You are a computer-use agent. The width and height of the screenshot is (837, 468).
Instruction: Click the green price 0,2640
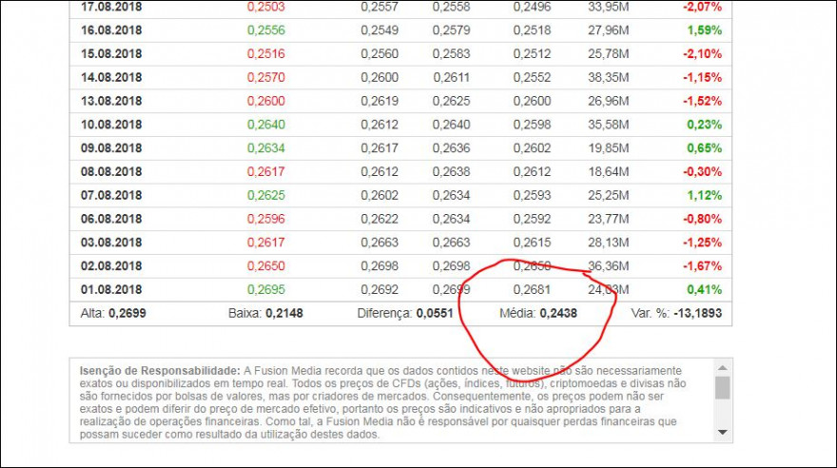click(x=265, y=125)
